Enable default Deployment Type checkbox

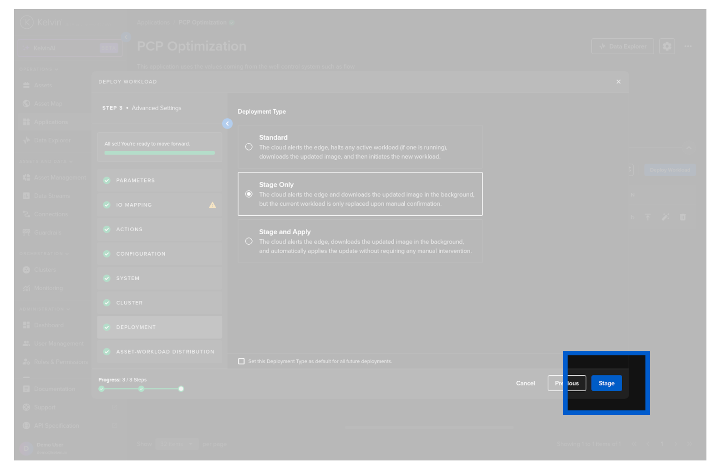pyautogui.click(x=241, y=361)
